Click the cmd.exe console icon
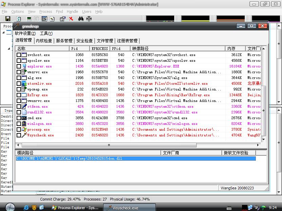Screen dimensions: 282x211 [24, 118]
